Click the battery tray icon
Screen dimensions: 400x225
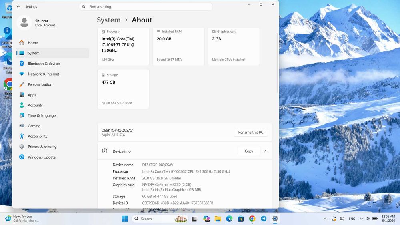(x=375, y=219)
